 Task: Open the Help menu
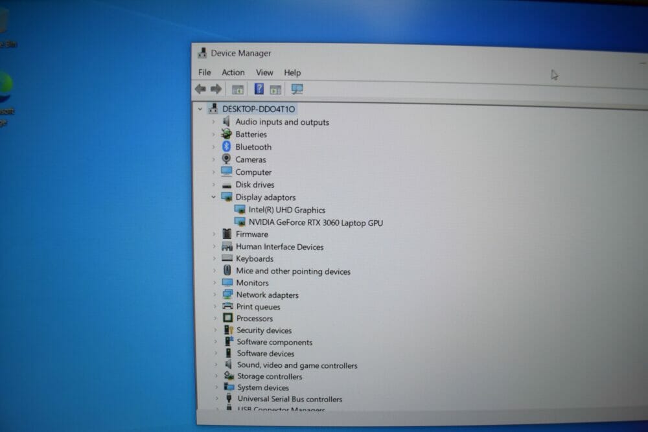292,73
